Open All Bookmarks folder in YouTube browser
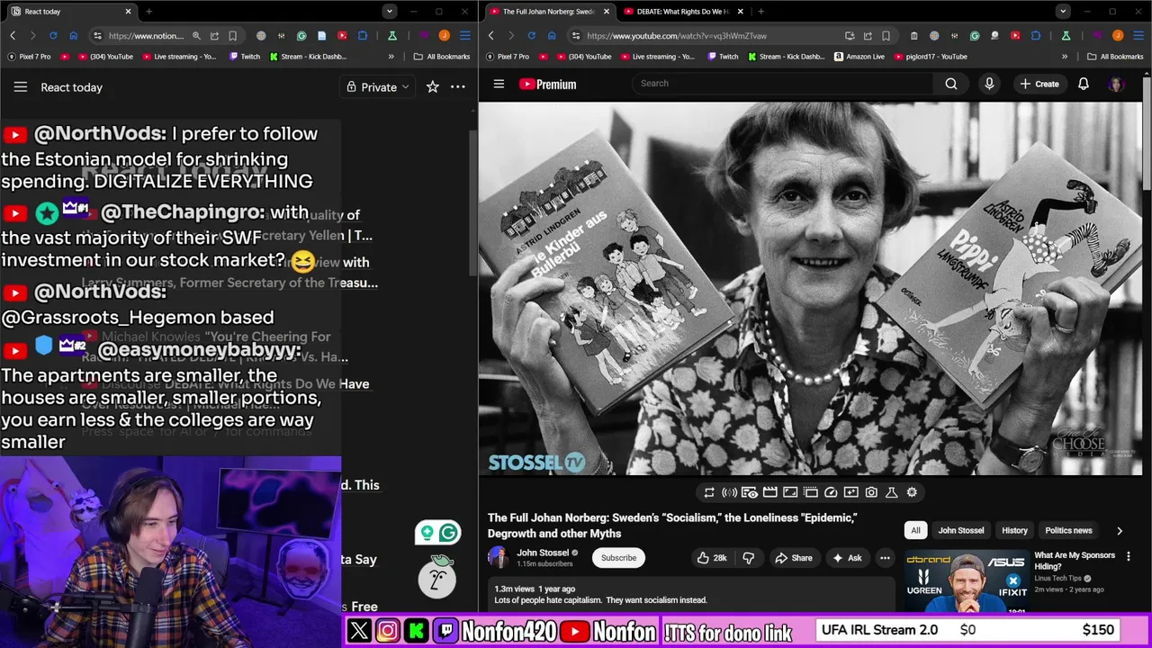Viewport: 1152px width, 648px height. click(1115, 57)
